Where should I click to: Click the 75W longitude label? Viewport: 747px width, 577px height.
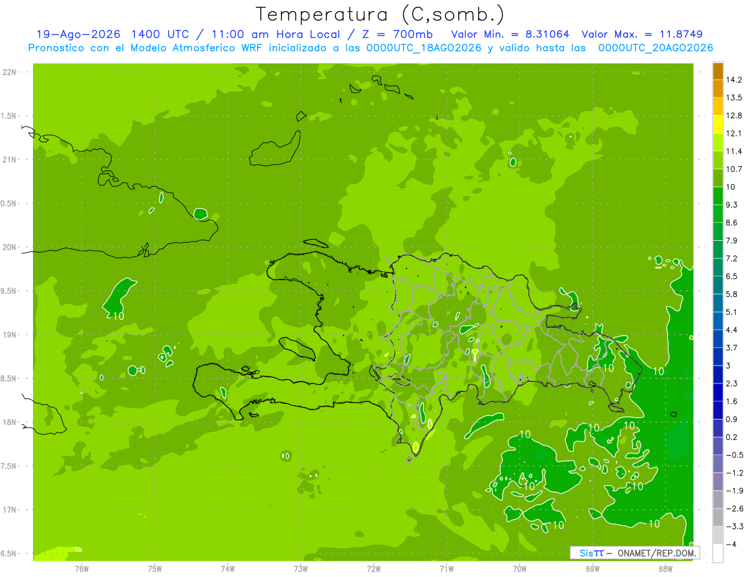(x=155, y=568)
